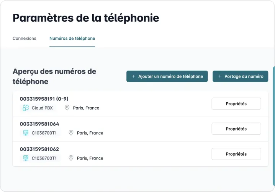
Task: Open Propriétés for number 0033159581062
Action: pyautogui.click(x=236, y=154)
